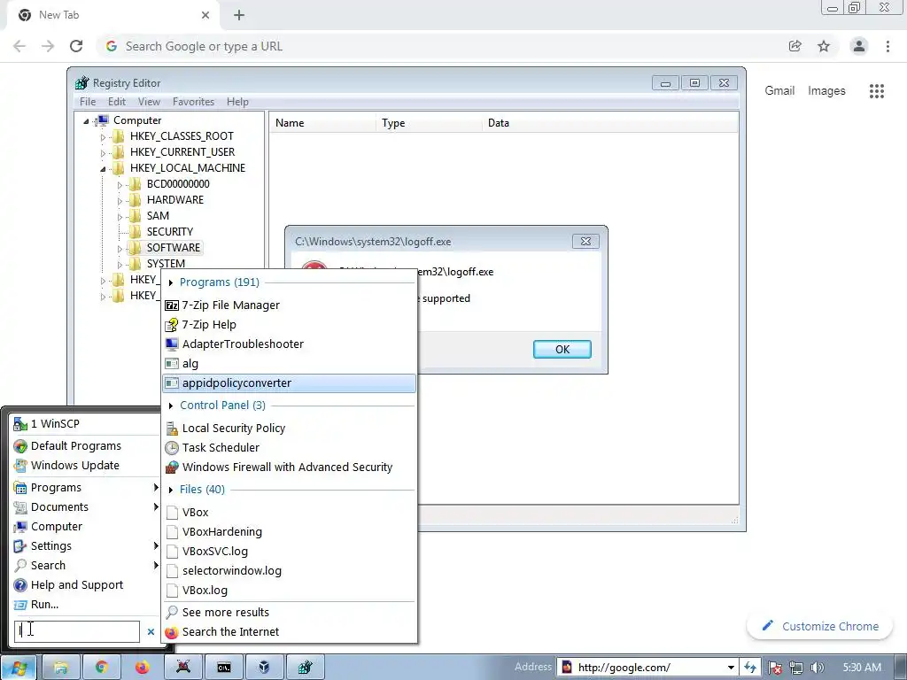The width and height of the screenshot is (907, 680).
Task: Open Gmail link
Action: pos(779,91)
